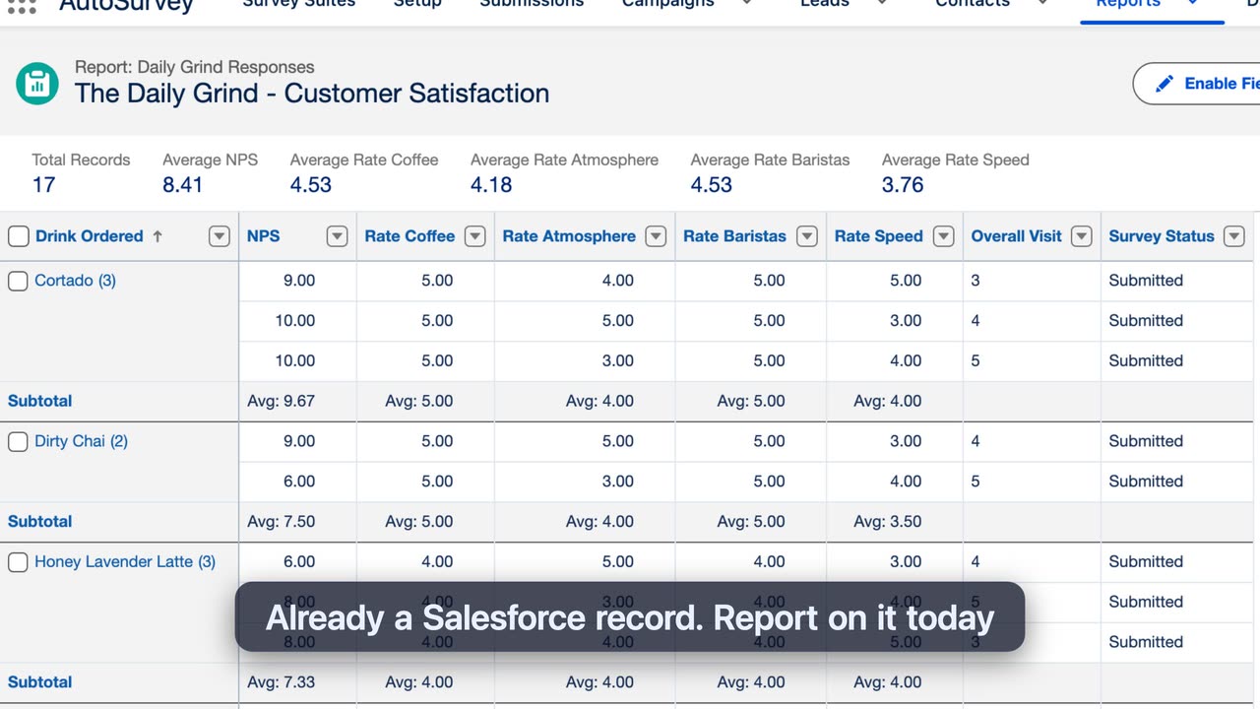Go to the Submissions tab

[x=532, y=4]
